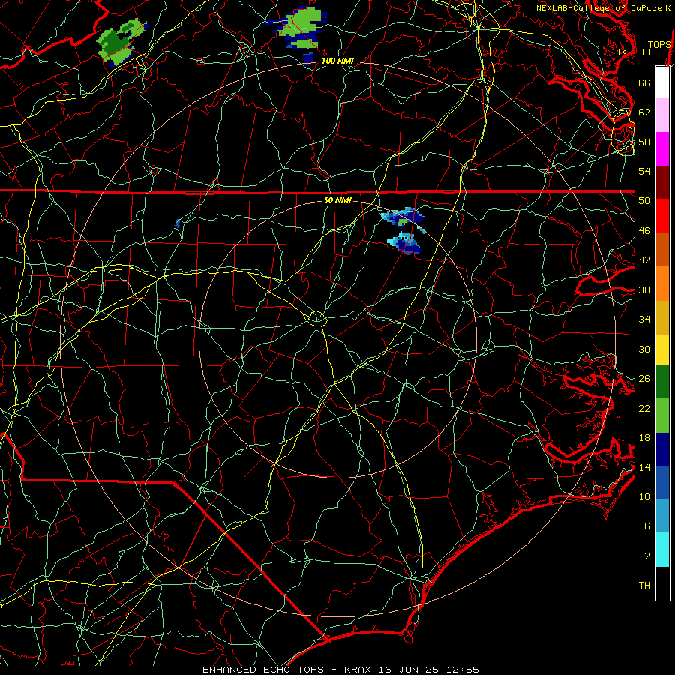Viewport: 675px width, 675px height.
Task: Click the light pink legend swatch
Action: click(x=662, y=115)
